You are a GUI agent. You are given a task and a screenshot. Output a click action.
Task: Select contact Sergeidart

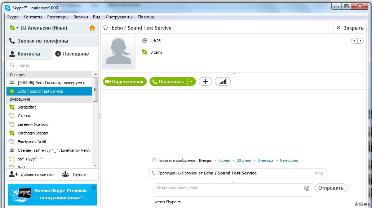pyautogui.click(x=49, y=107)
